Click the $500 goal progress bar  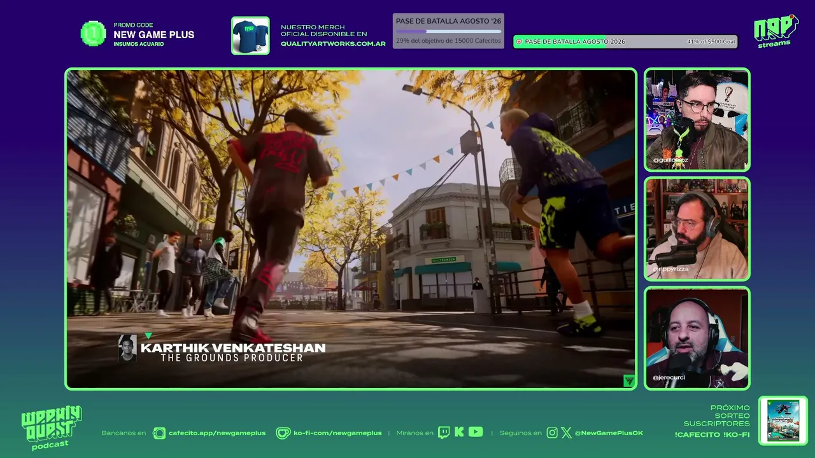[625, 41]
